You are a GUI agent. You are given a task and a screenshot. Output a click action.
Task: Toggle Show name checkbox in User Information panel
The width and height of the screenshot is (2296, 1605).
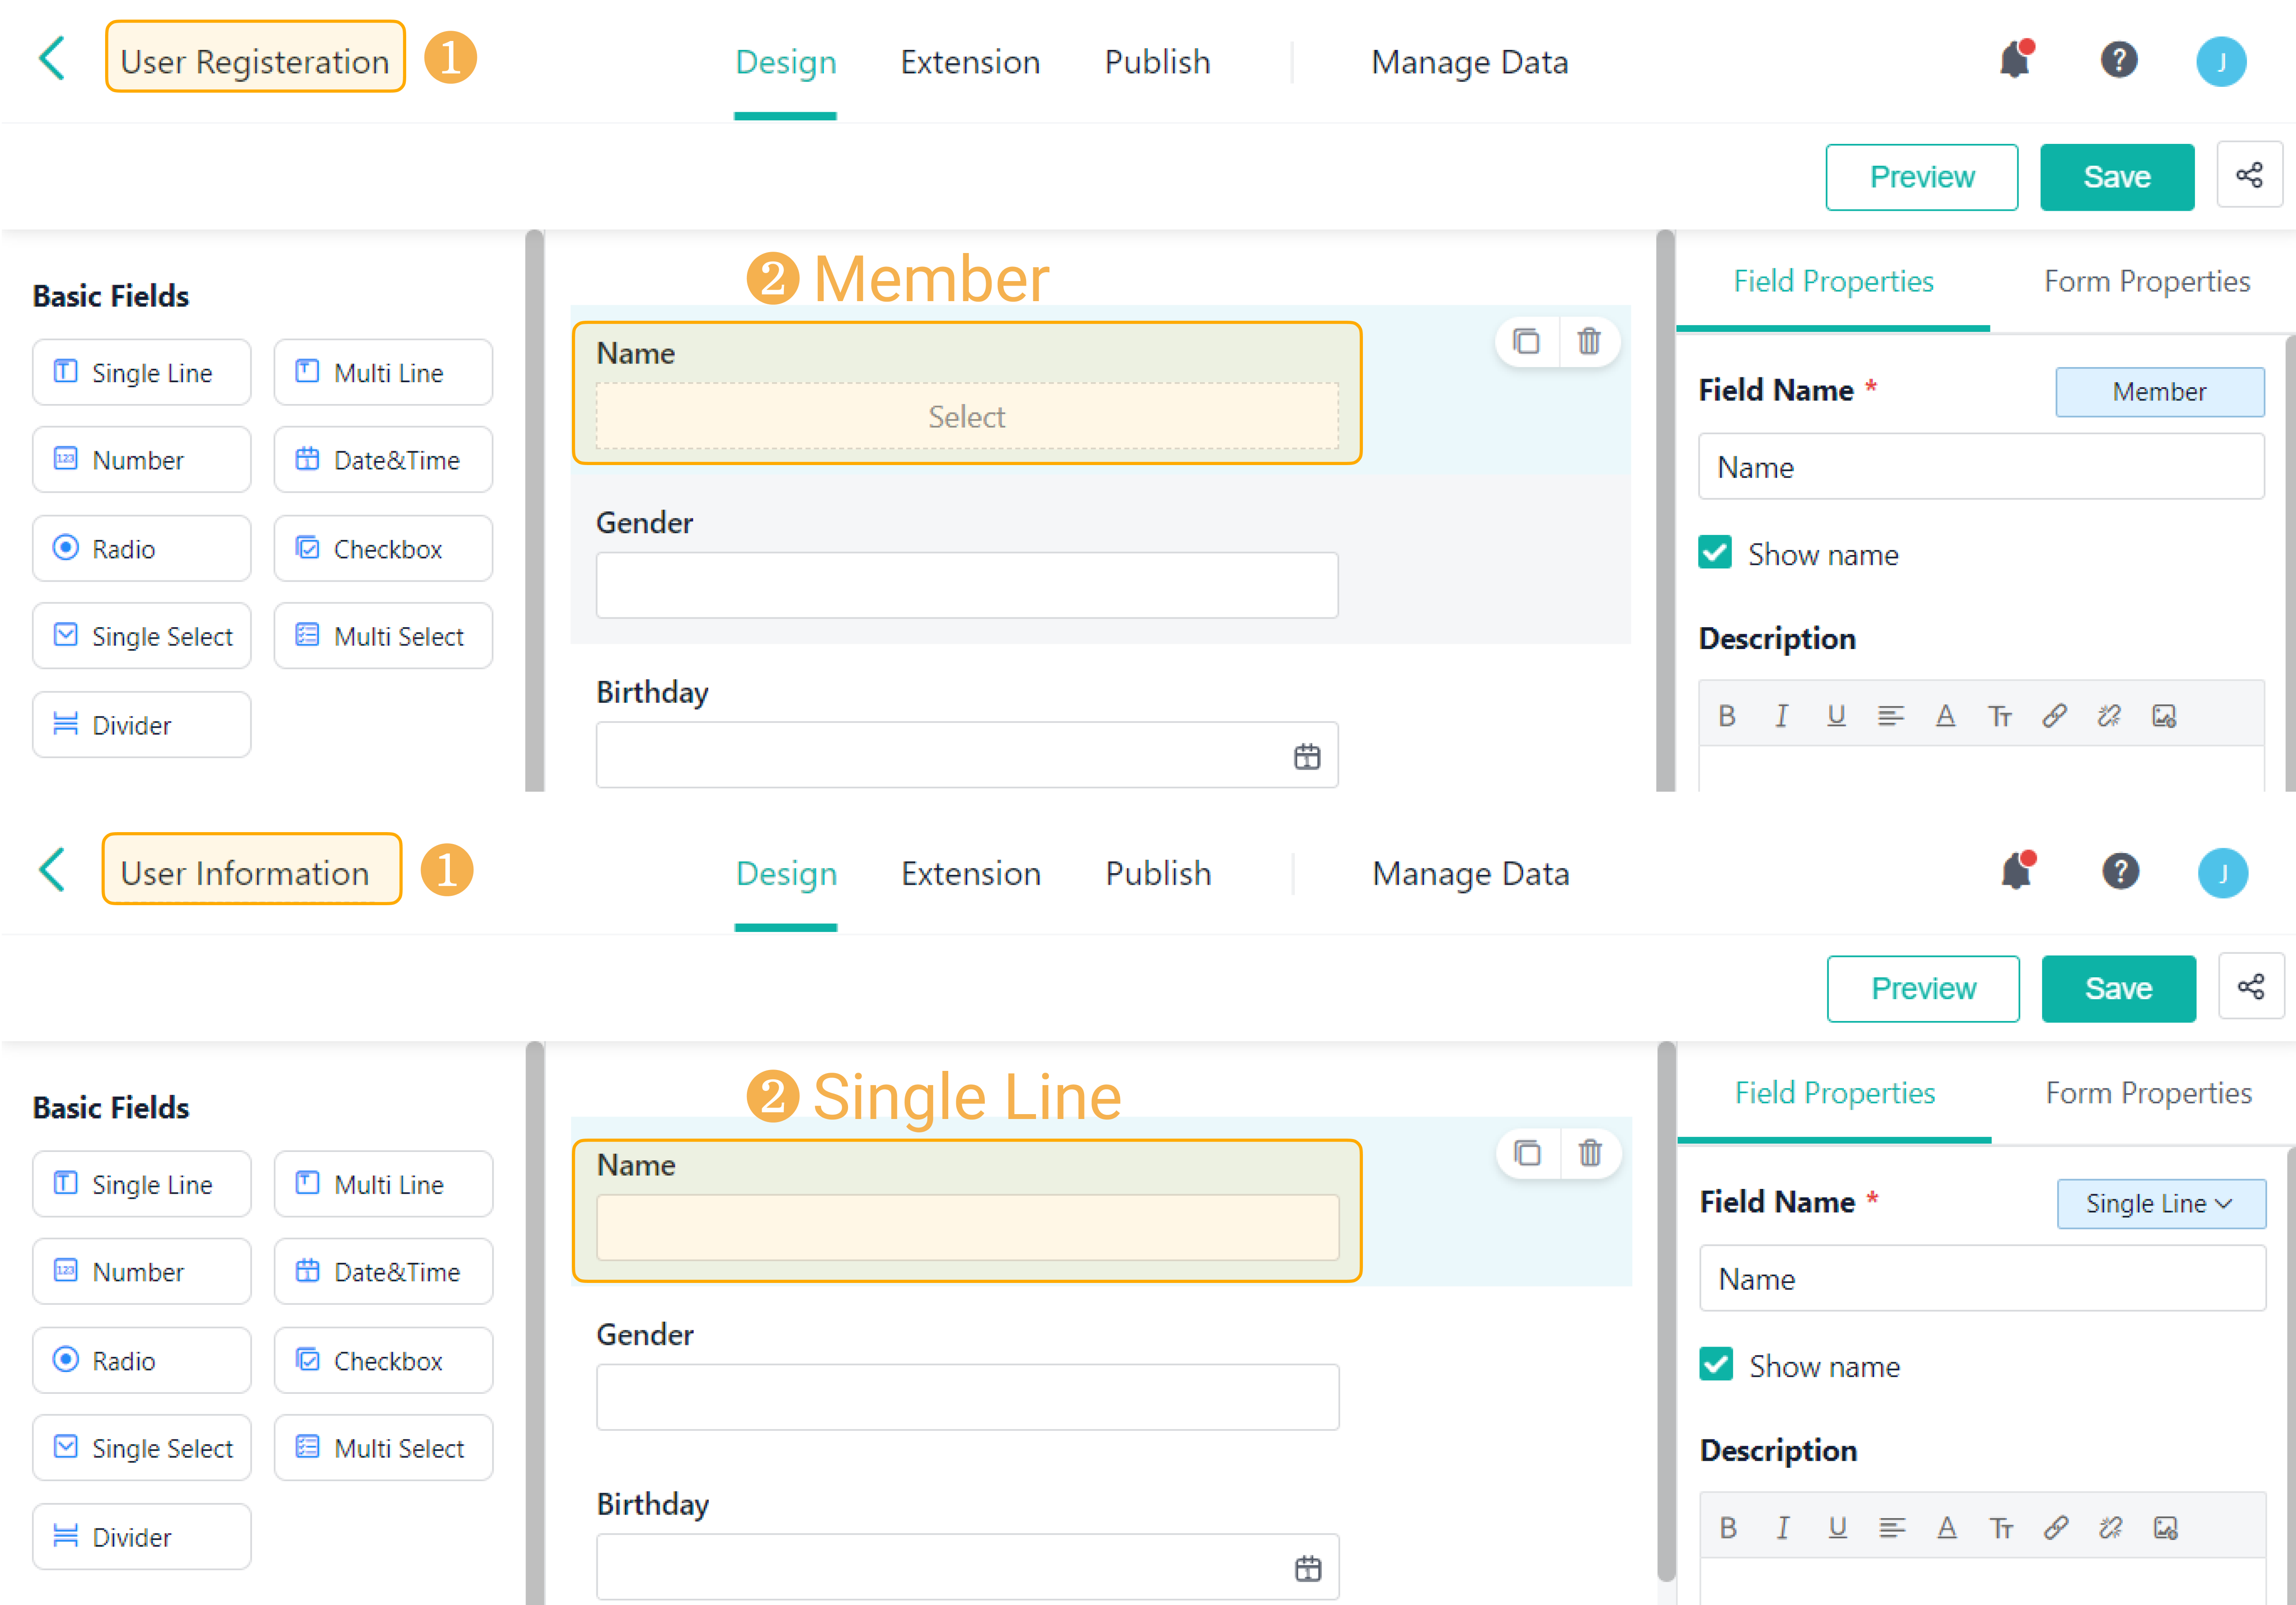click(x=1716, y=1365)
